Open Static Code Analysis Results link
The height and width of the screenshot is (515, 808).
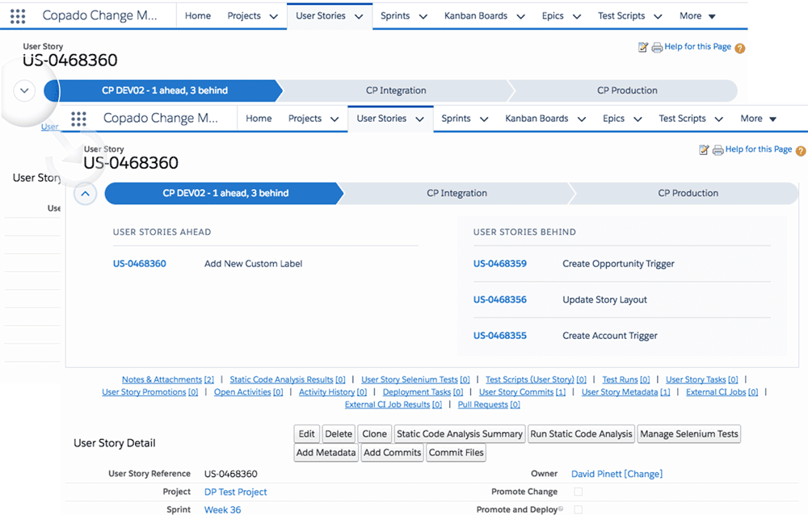pyautogui.click(x=288, y=379)
